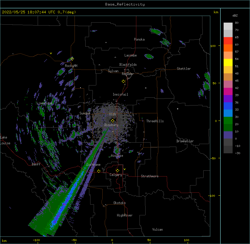Click the white plus marker north of Drumheller
The height and width of the screenshot is (244, 250).
[177, 109]
